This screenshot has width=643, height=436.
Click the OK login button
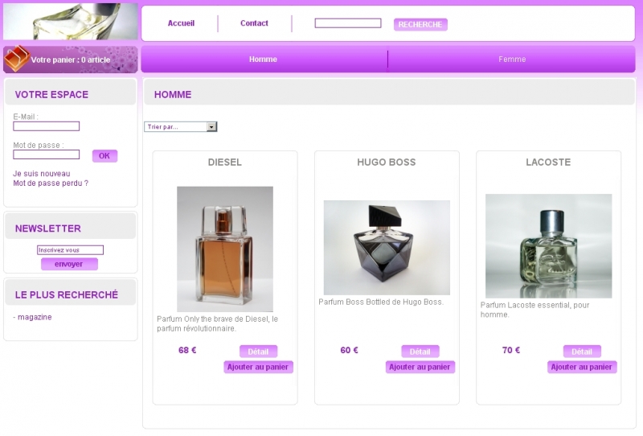[104, 156]
